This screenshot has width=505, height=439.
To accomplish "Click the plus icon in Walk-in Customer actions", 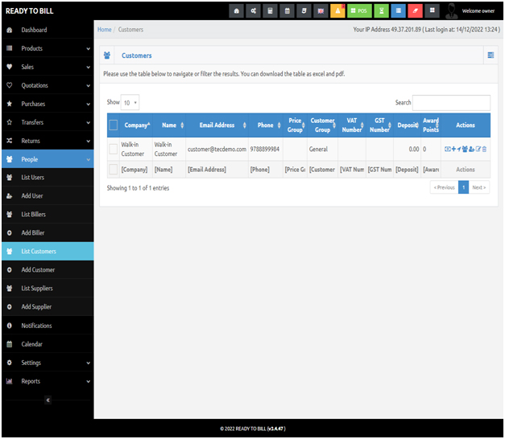I will (453, 150).
